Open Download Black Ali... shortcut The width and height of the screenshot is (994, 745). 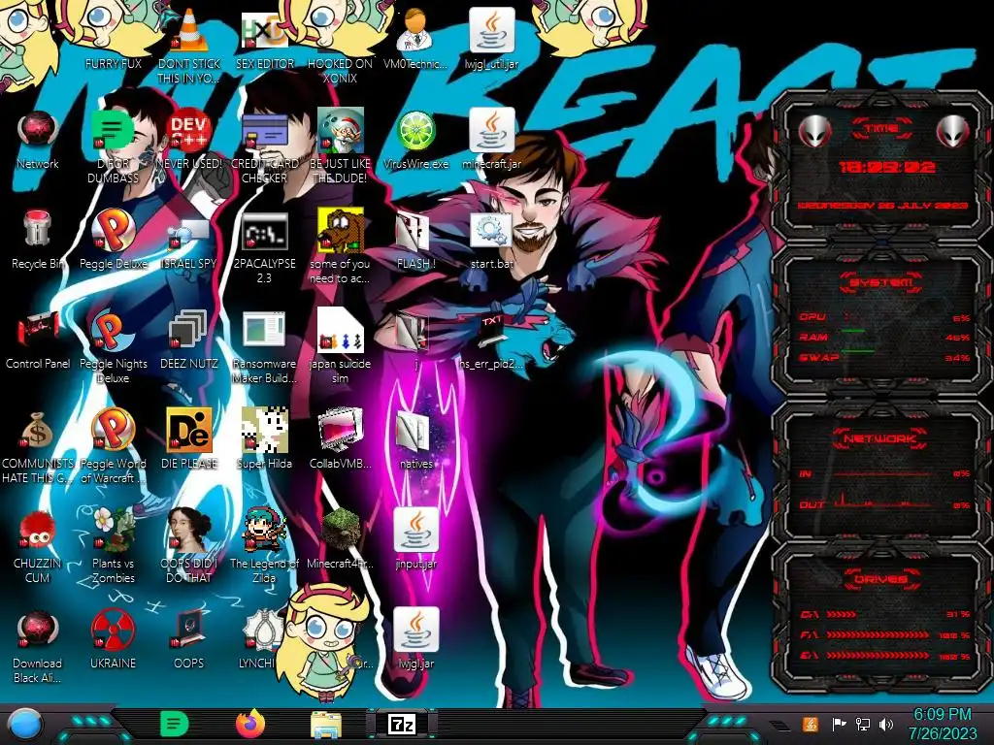[x=38, y=631]
